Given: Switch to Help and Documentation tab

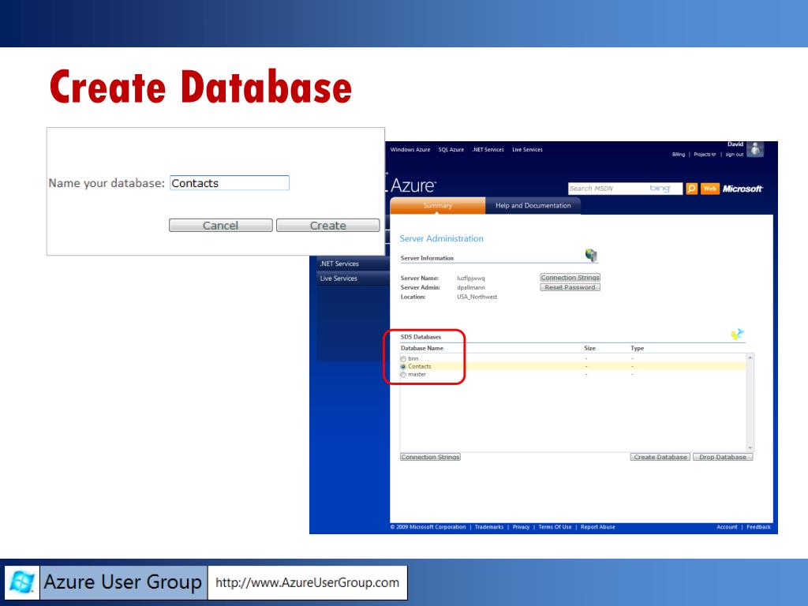Looking at the screenshot, I should point(533,206).
